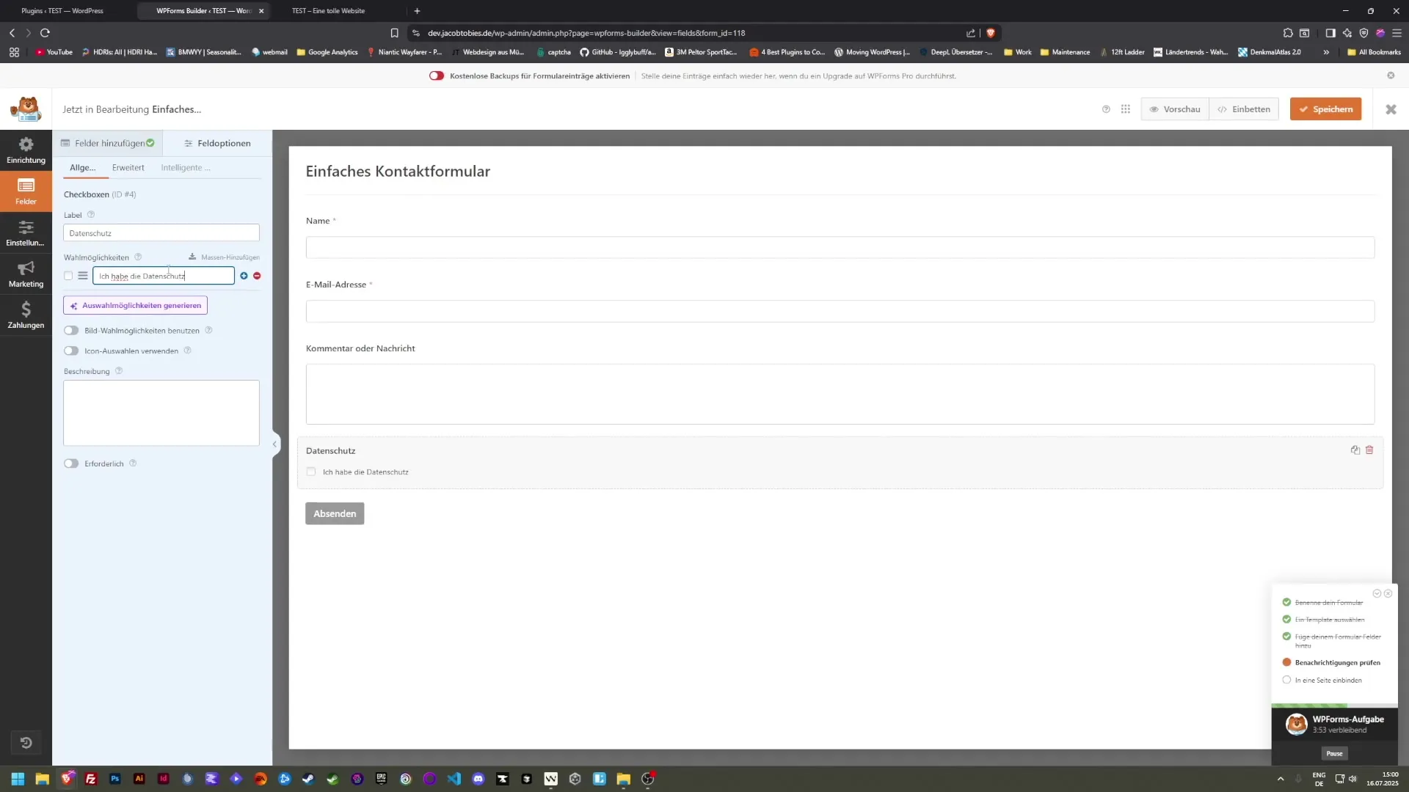Enable the free backups toggle in the banner
Viewport: 1409px width, 792px height.
pos(437,76)
